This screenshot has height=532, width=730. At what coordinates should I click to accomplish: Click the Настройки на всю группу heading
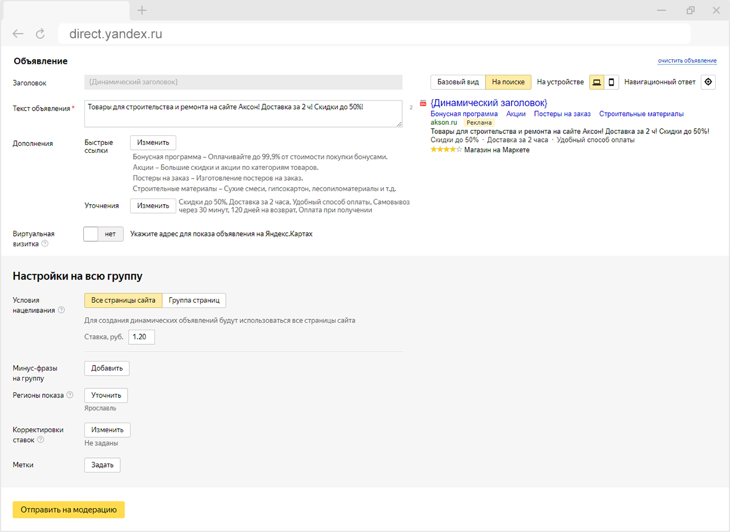[x=78, y=277]
